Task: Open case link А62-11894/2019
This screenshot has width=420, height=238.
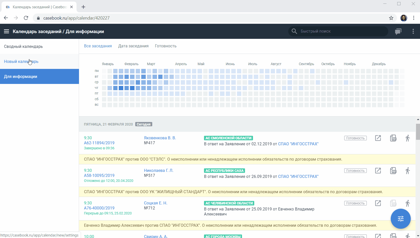Action: coord(99,143)
